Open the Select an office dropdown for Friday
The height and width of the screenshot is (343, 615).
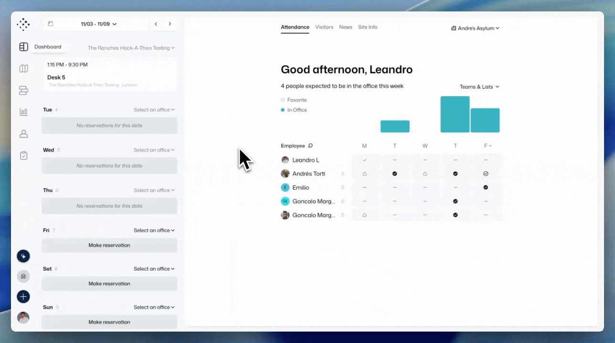point(154,230)
